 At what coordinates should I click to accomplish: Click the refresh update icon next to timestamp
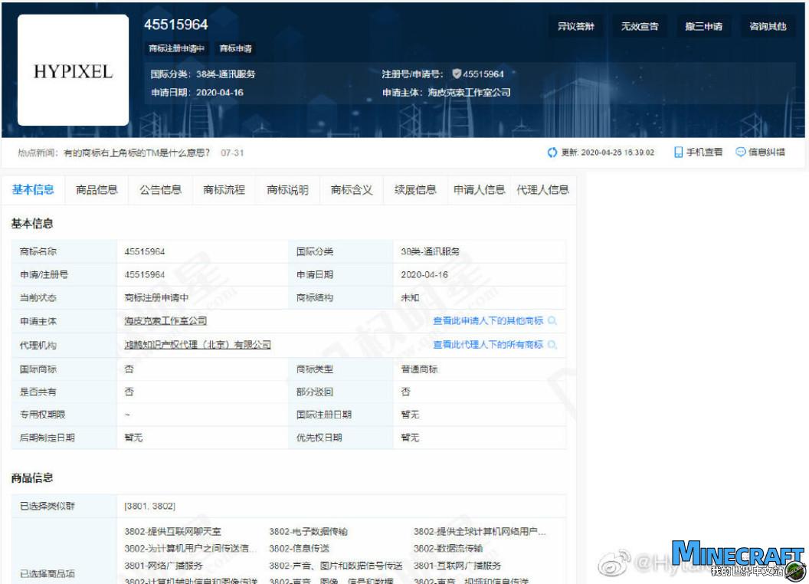coord(552,153)
